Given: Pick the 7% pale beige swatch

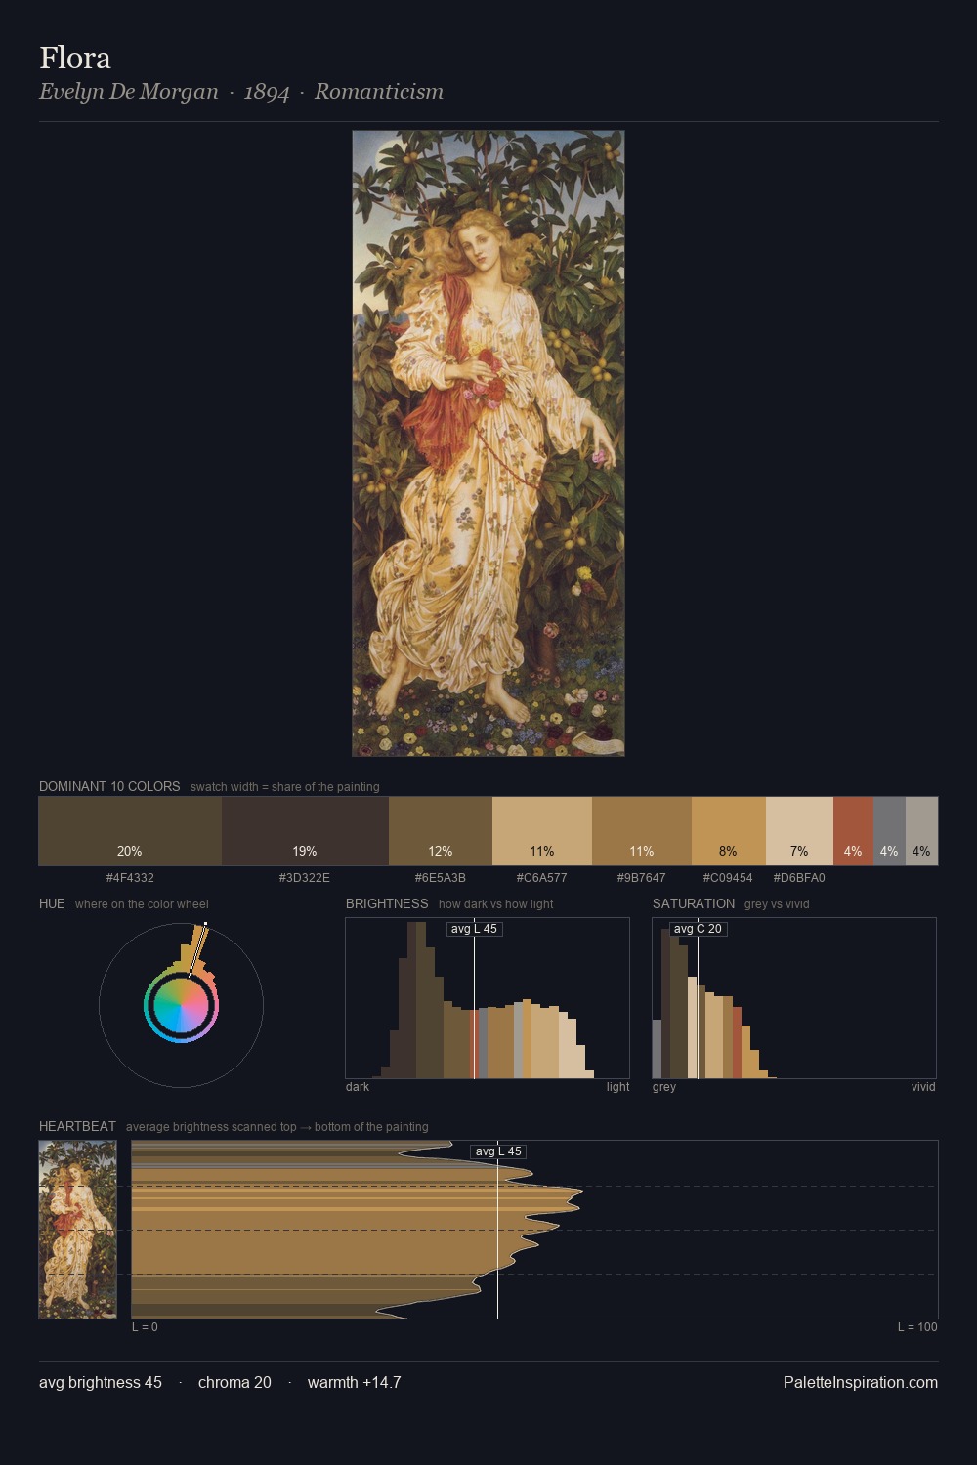Looking at the screenshot, I should 799,831.
